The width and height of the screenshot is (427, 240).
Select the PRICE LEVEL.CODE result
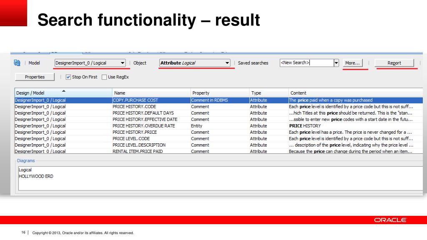pos(219,138)
